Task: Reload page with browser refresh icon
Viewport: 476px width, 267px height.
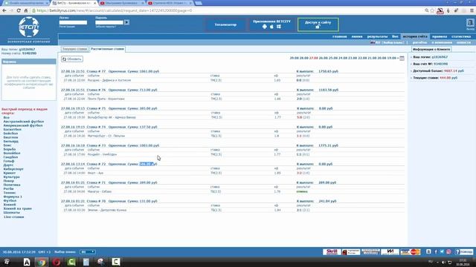Action: [19, 10]
